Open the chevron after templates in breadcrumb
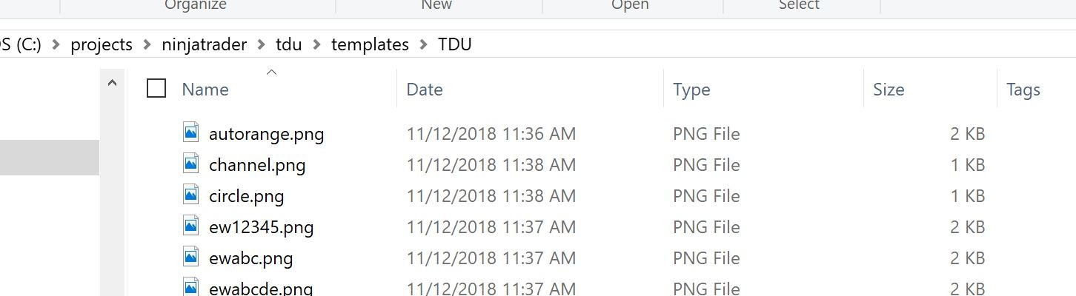The height and width of the screenshot is (296, 1076). coord(423,44)
